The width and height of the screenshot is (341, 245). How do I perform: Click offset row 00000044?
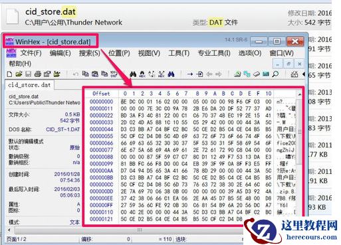(102, 129)
